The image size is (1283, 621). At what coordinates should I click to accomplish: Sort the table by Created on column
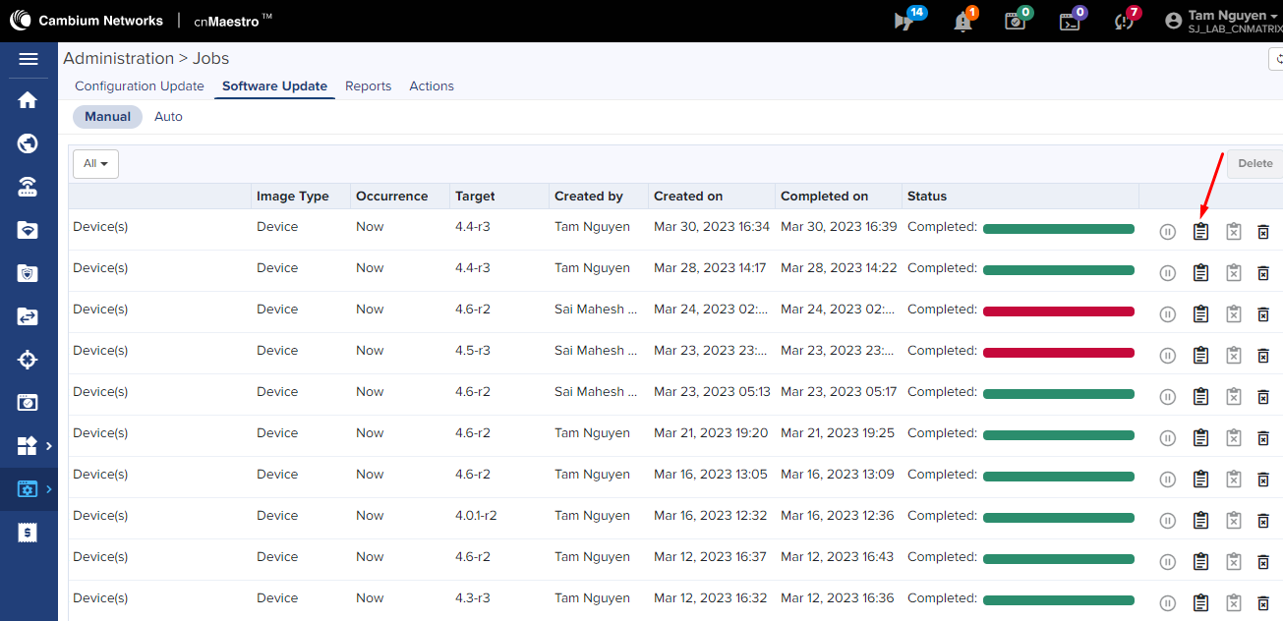point(687,197)
